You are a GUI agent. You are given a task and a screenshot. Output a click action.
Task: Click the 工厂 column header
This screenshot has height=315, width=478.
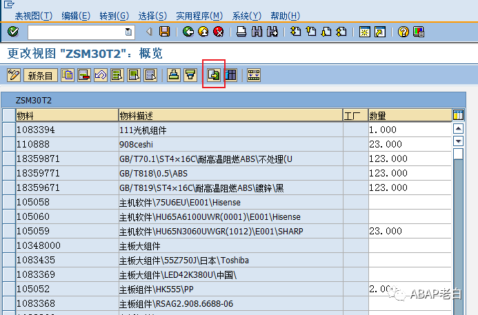pyautogui.click(x=355, y=116)
